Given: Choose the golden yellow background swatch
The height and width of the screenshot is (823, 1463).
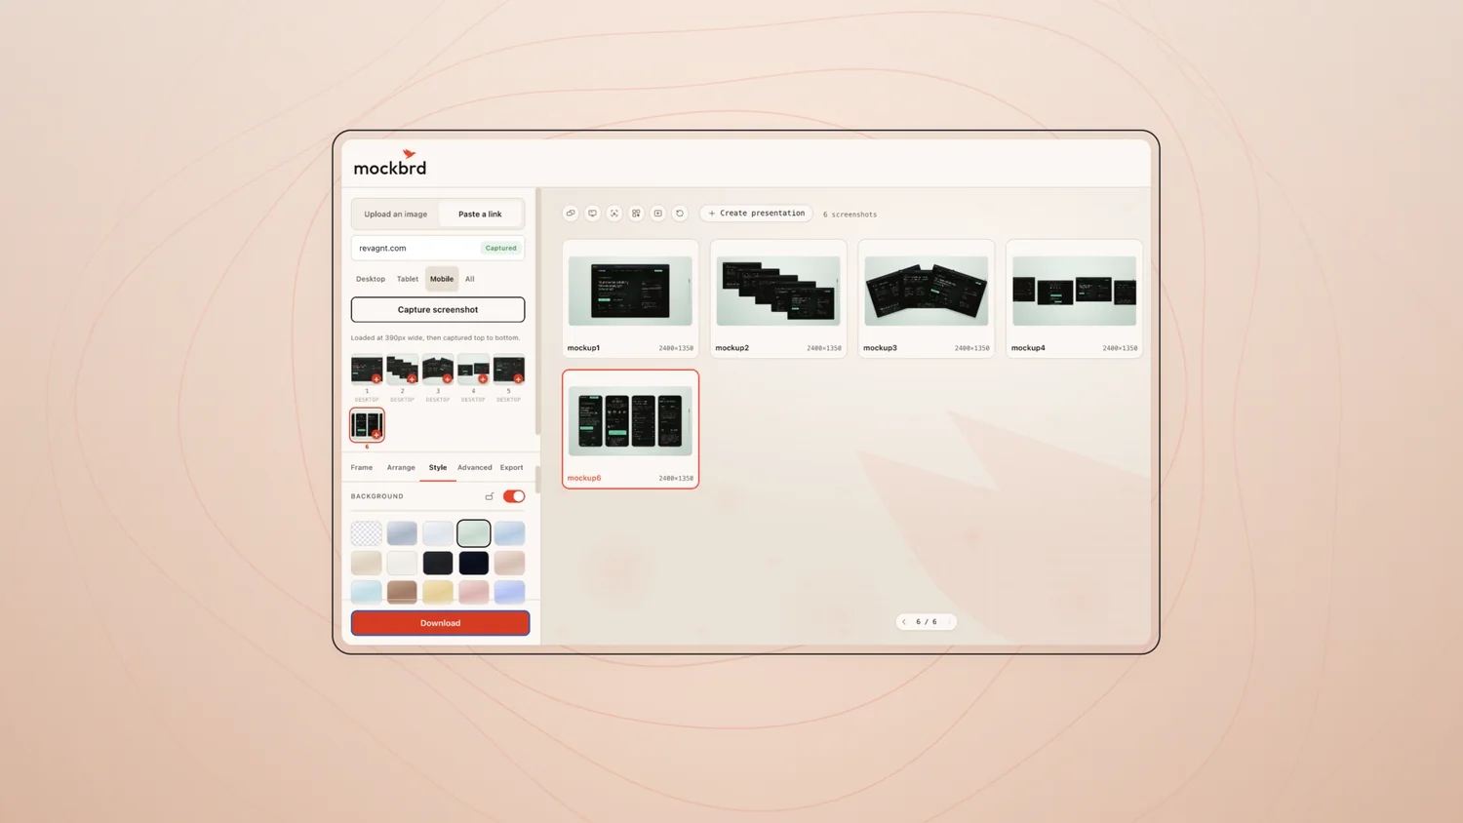Looking at the screenshot, I should point(438,592).
